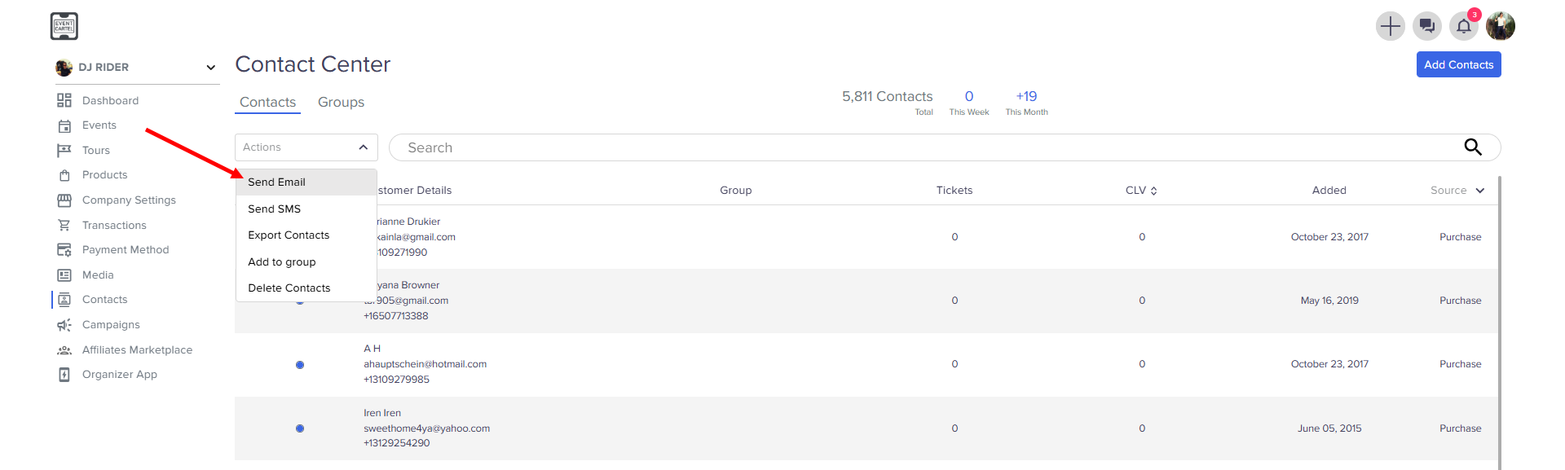The image size is (1565, 470).
Task: Collapse the Actions dropdown
Action: point(364,147)
